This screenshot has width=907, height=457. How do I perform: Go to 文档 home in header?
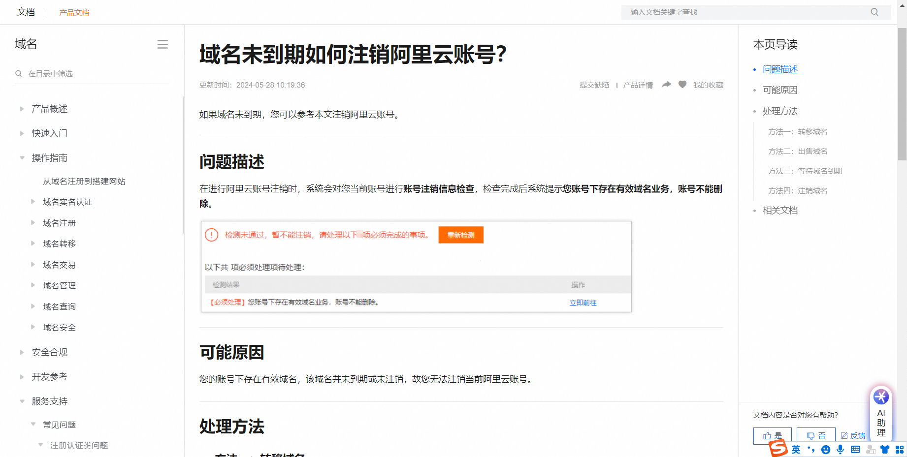click(26, 12)
